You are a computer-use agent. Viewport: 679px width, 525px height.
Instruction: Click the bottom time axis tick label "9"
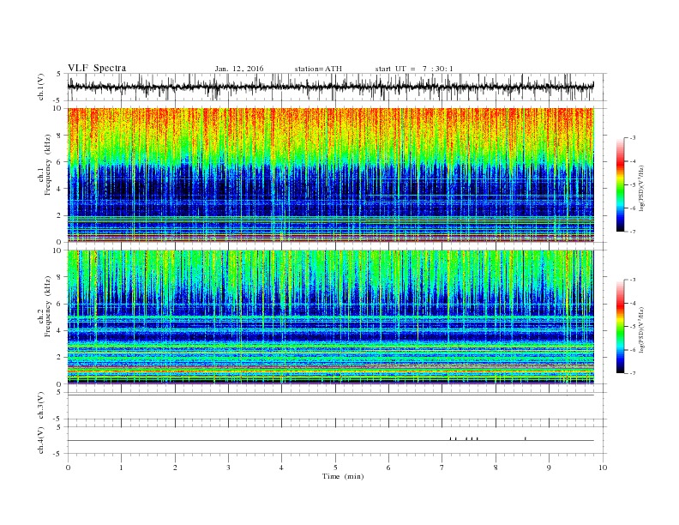tap(549, 468)
